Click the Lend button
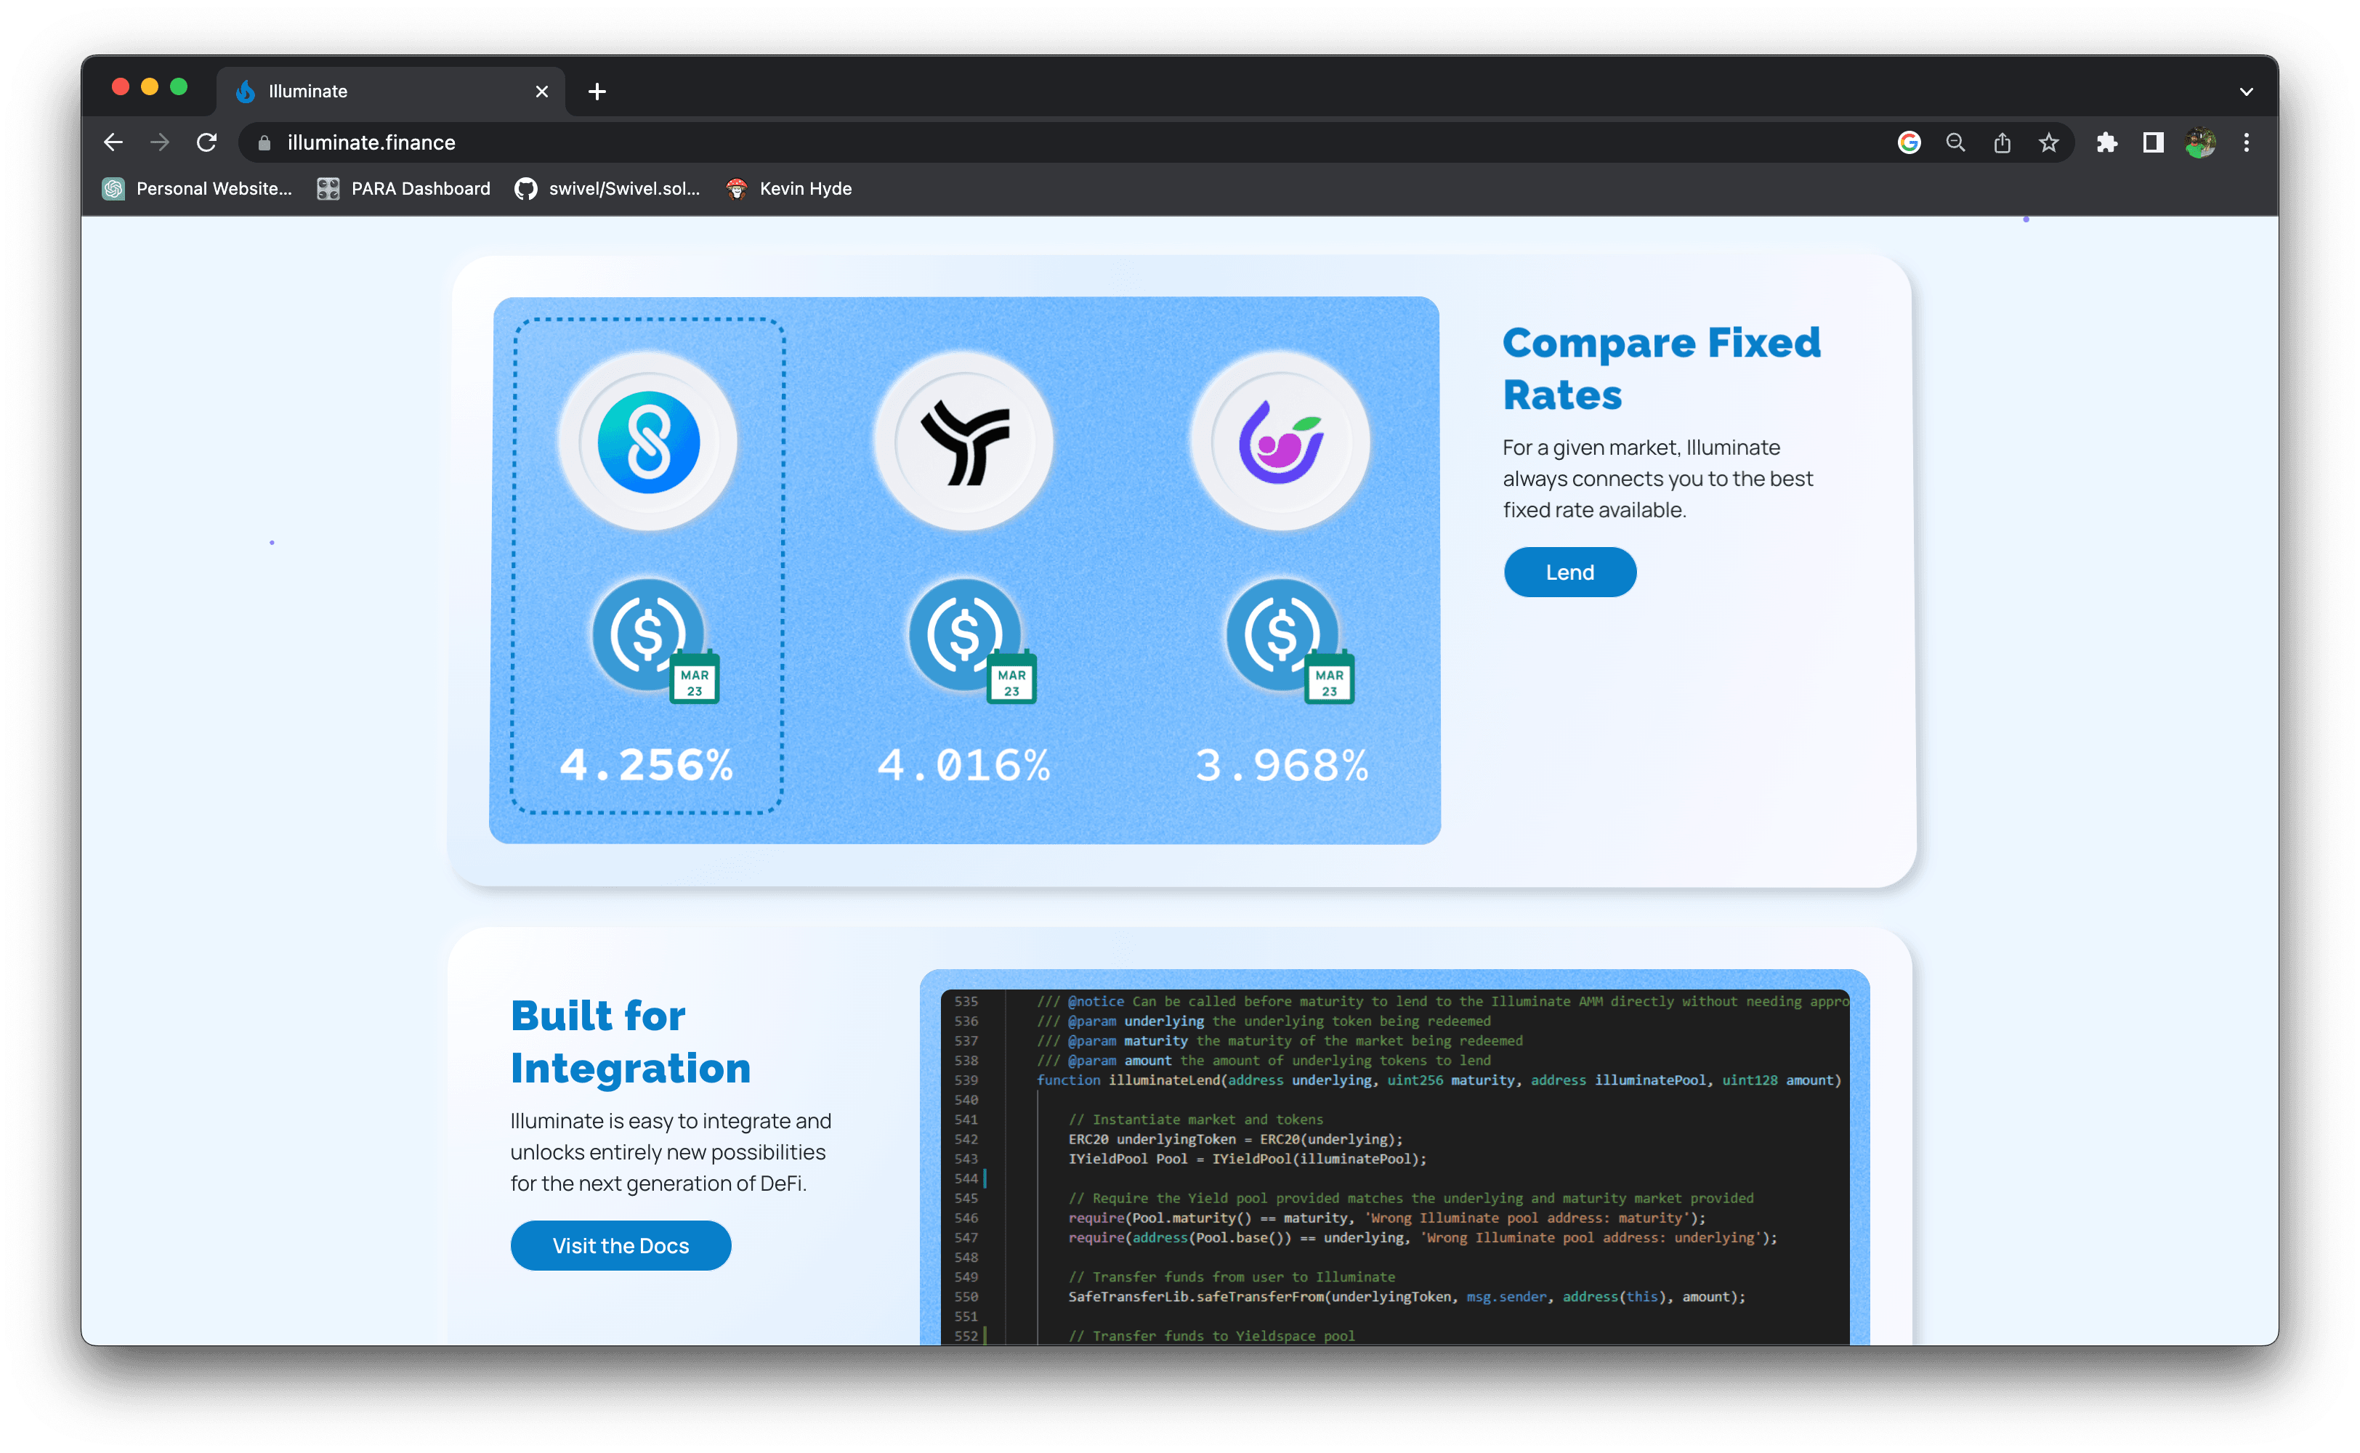Viewport: 2360px width, 1453px height. tap(1569, 572)
